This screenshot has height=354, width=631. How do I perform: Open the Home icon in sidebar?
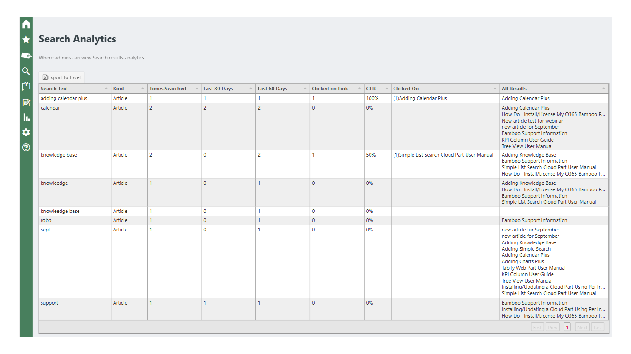(x=26, y=24)
